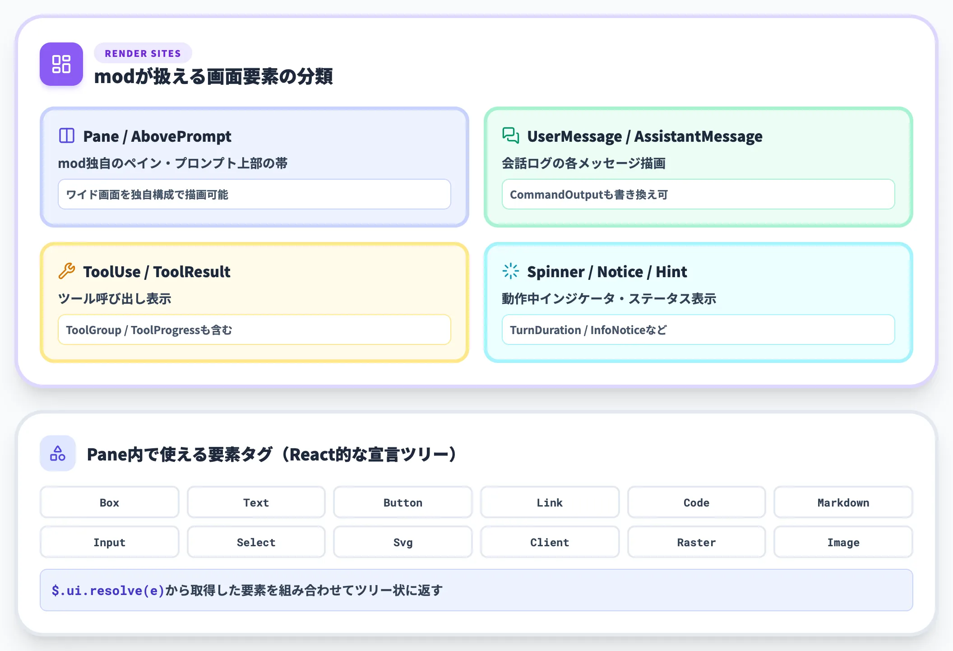Choose the Code tag
The height and width of the screenshot is (651, 953).
[x=696, y=502]
